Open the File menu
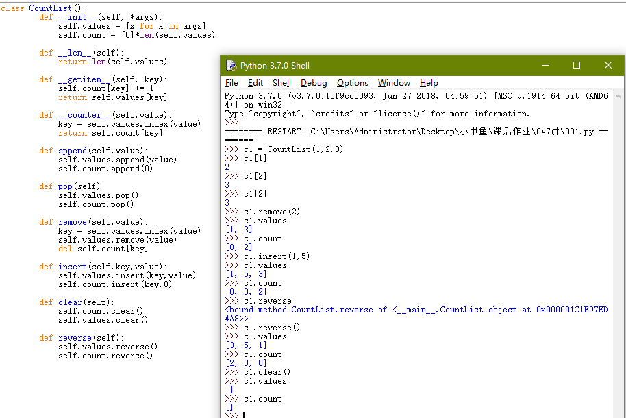The height and width of the screenshot is (418, 626). [x=231, y=83]
